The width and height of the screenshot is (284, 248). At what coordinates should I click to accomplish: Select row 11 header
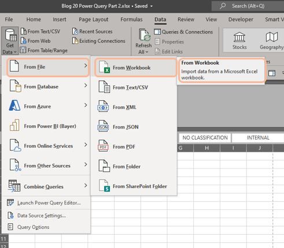(x=3, y=239)
